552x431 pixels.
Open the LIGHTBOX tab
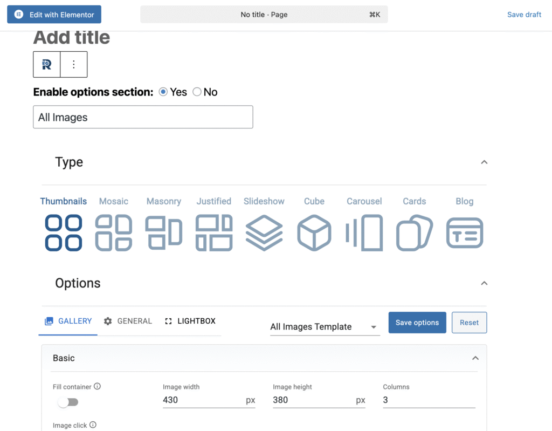tap(190, 321)
